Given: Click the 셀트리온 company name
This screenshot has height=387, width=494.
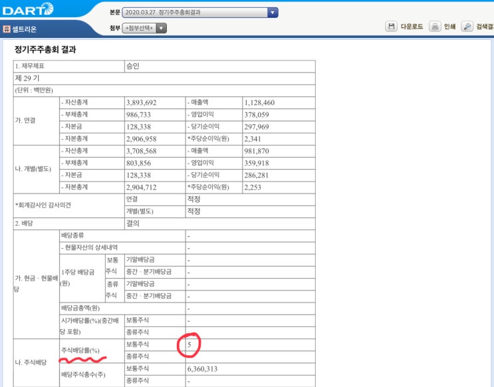Looking at the screenshot, I should click(24, 29).
